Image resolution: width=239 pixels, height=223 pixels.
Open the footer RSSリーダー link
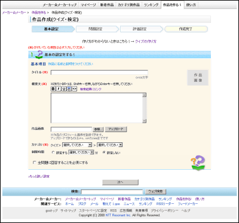coord(165,204)
